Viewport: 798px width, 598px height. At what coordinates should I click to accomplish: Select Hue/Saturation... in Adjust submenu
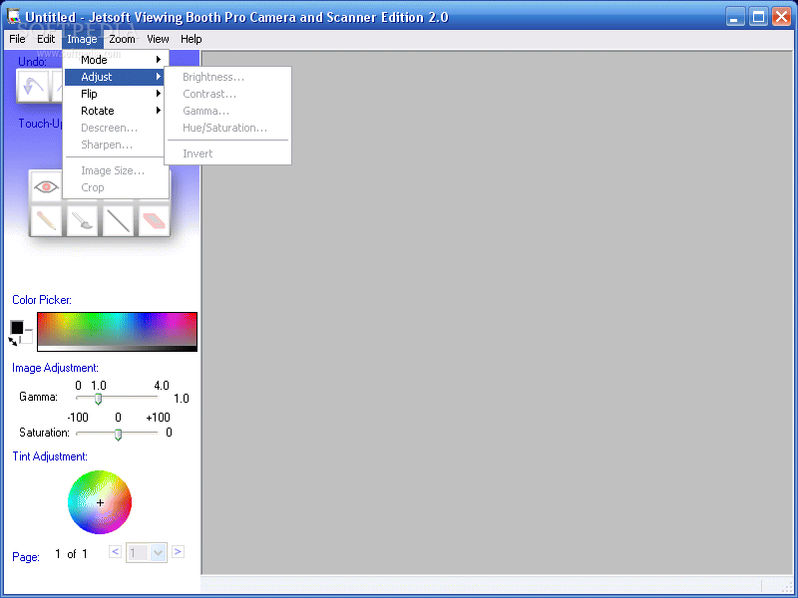228,128
